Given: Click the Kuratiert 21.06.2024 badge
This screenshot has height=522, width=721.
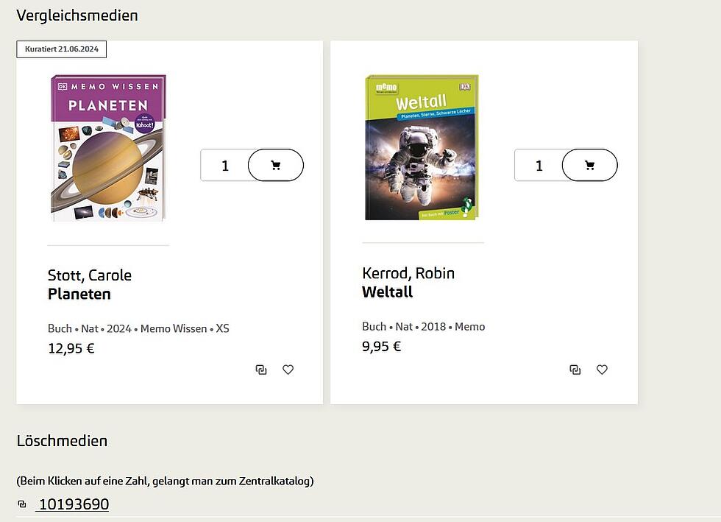Looking at the screenshot, I should (62, 49).
